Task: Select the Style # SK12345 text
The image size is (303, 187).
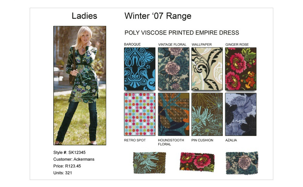Action: click(69, 152)
